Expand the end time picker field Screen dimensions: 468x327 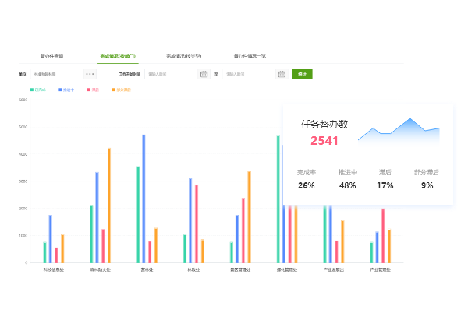(250, 74)
